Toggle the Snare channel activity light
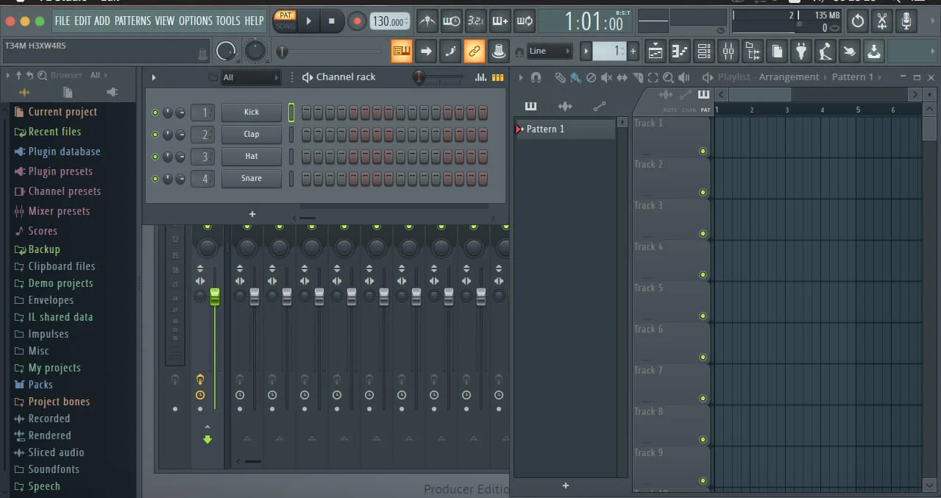The height and width of the screenshot is (498, 941). 155,179
